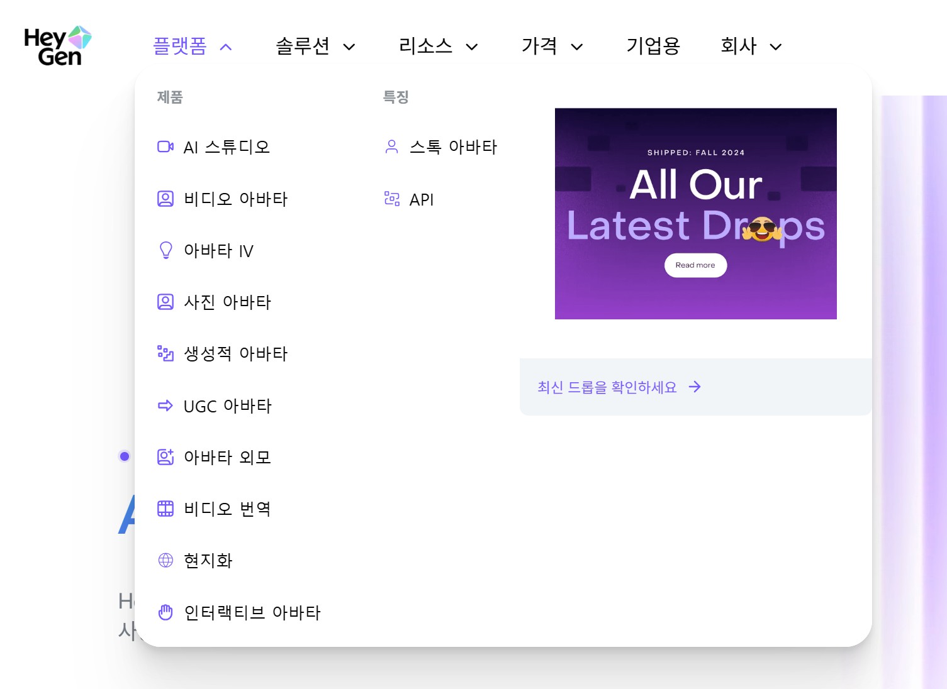The image size is (947, 689).
Task: Open the 기업용 menu item
Action: (653, 46)
